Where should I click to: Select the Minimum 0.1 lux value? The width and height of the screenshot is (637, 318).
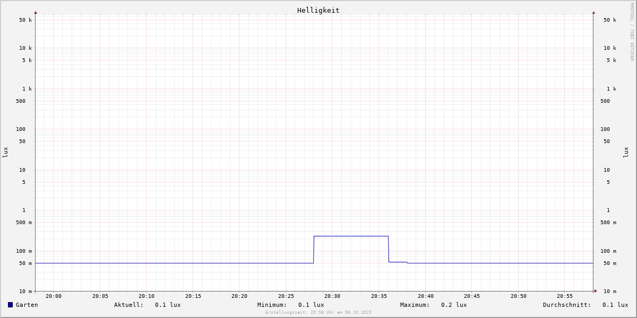(x=311, y=305)
